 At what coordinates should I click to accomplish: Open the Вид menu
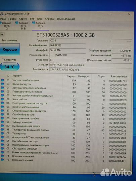coord(32,19)
